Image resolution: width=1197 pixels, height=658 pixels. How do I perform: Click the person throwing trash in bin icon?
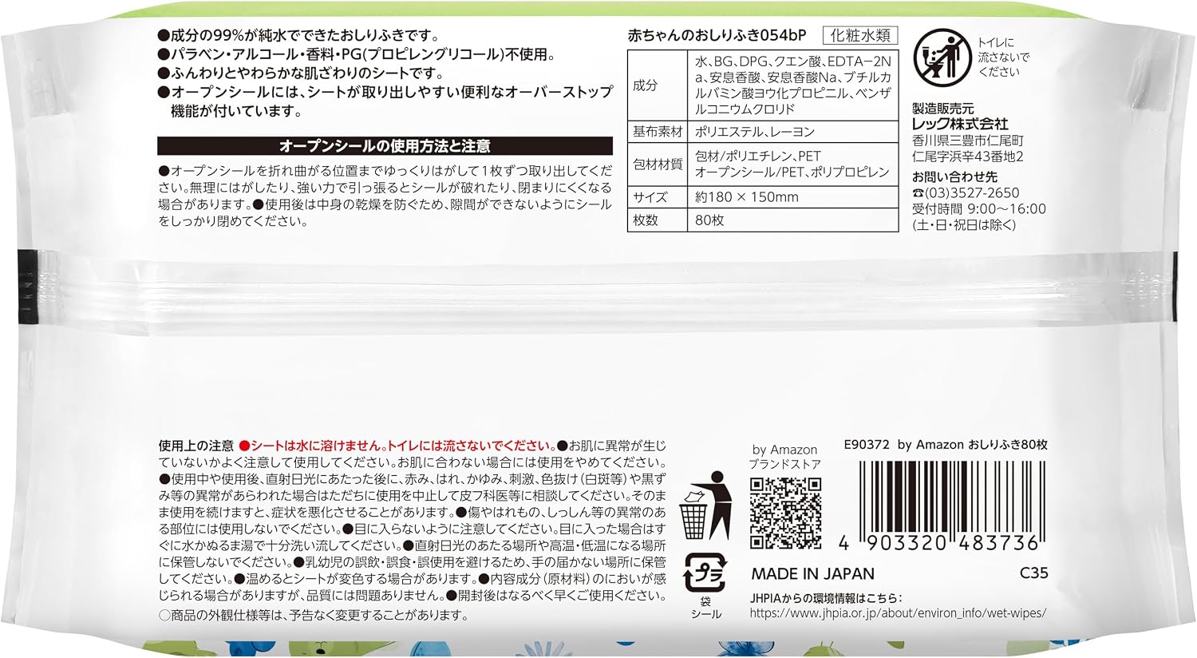(x=705, y=505)
